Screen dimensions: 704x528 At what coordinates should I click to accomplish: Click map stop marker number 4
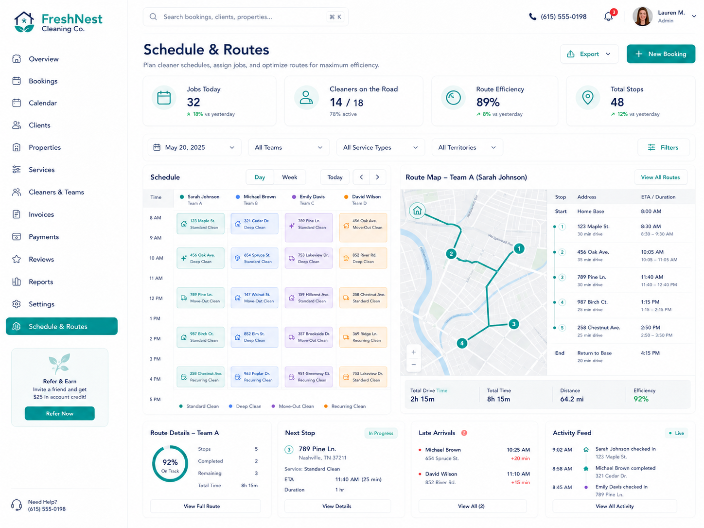click(462, 343)
